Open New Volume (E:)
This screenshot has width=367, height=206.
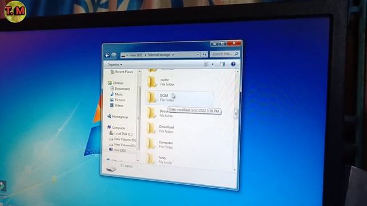coord(124,145)
